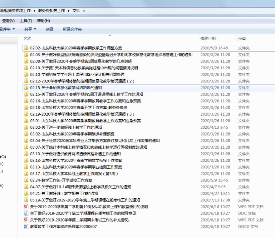The height and width of the screenshot is (238, 275).
Task: Open DOCX icon for 教育教学工作方案和应急预案20200607
Action: pyautogui.click(x=26, y=226)
